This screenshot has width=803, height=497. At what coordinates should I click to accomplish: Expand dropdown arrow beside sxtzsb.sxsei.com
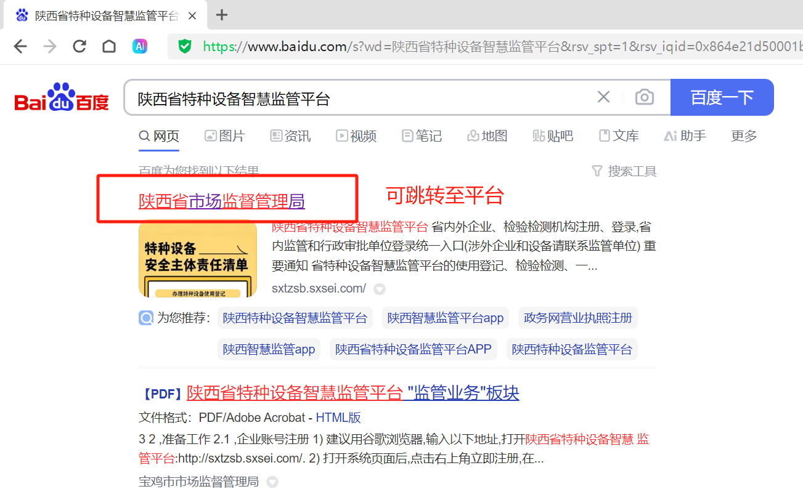(380, 289)
